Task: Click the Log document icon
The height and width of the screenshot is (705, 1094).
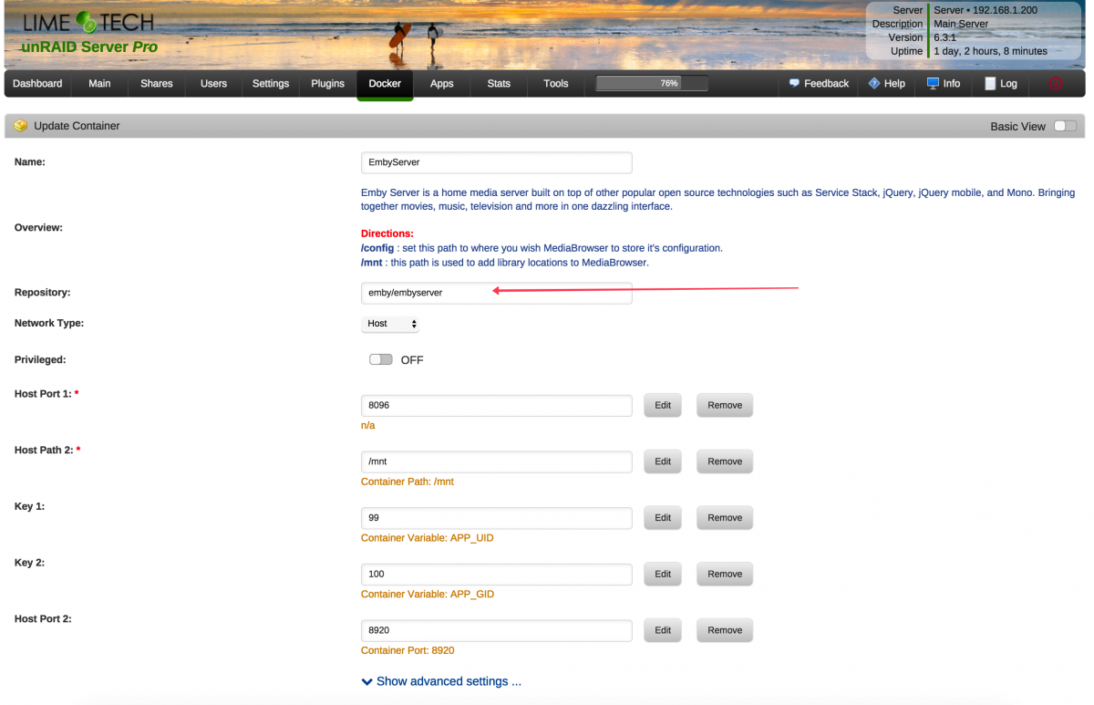Action: [990, 84]
